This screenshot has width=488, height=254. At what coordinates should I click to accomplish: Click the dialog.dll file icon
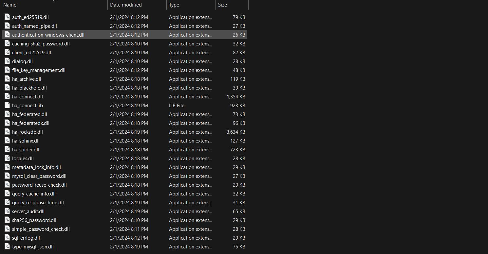[7, 61]
